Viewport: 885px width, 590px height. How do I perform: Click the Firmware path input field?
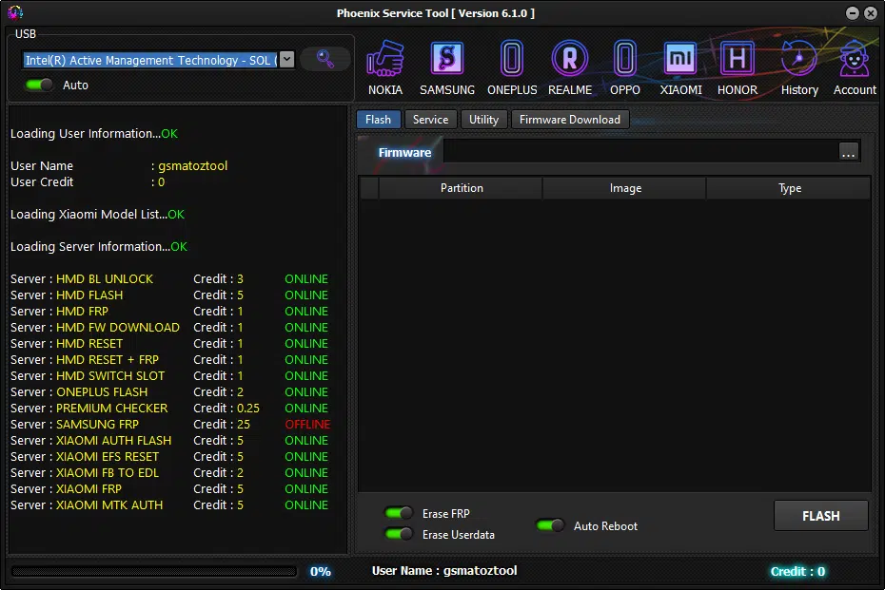pos(640,152)
